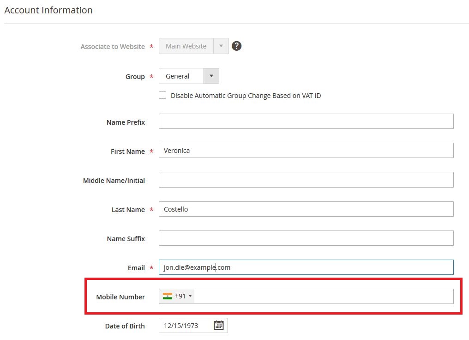The width and height of the screenshot is (469, 340).
Task: Open the Group dropdown showing General
Action: click(x=189, y=76)
